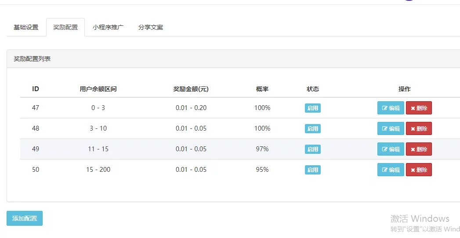Edit reward config row ID 47
The image size is (460, 238).
pyautogui.click(x=391, y=108)
